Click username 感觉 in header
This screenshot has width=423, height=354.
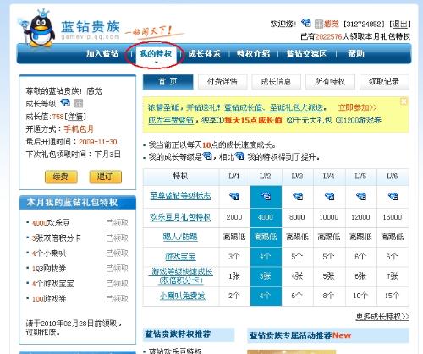tap(331, 24)
